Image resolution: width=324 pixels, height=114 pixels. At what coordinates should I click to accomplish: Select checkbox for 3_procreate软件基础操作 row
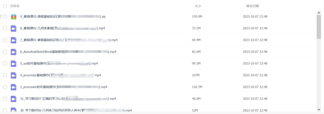[5, 87]
